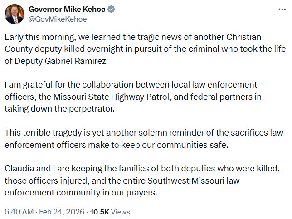
Task: Click the 6:40 AM post time
Action: click(19, 212)
